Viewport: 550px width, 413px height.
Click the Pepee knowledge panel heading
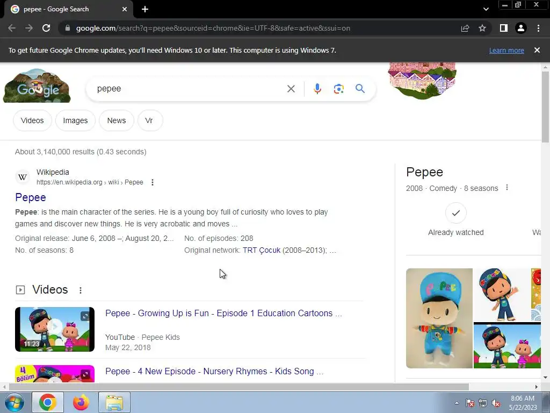click(x=424, y=172)
